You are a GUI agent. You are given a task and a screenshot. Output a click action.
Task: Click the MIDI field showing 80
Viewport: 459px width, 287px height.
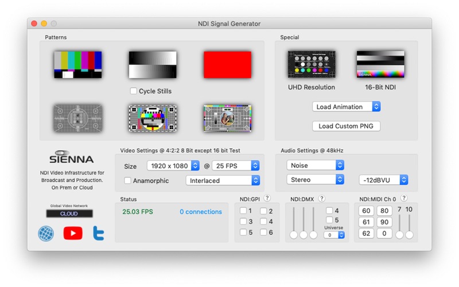pos(384,211)
